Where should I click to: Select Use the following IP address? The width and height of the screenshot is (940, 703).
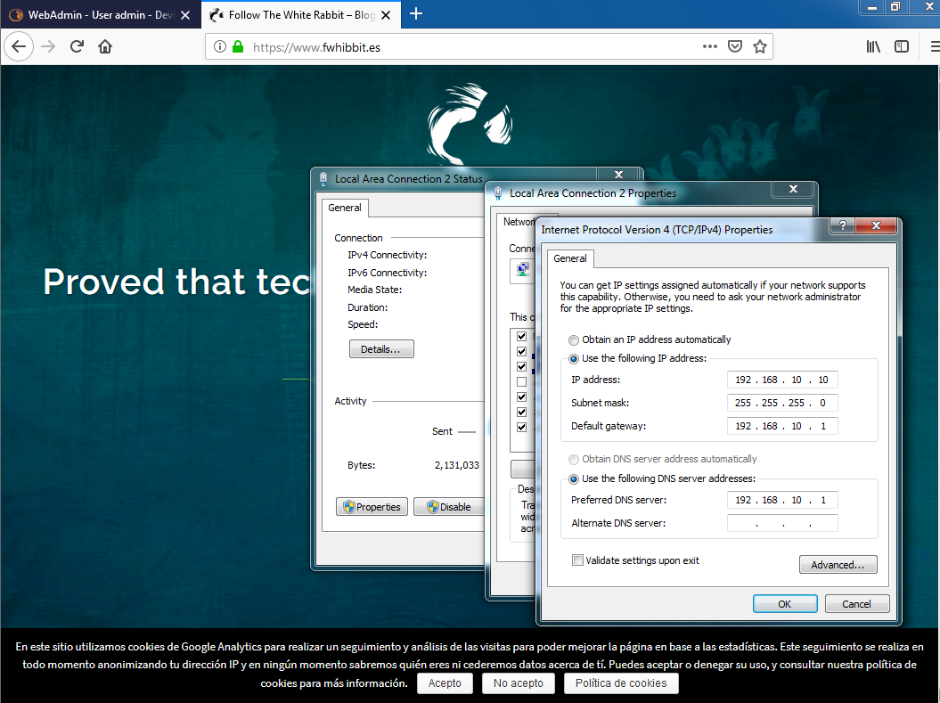[x=574, y=358]
